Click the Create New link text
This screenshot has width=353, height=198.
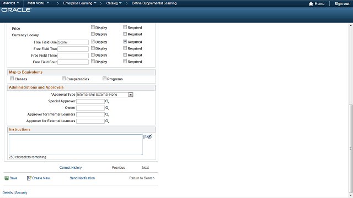coord(41,178)
